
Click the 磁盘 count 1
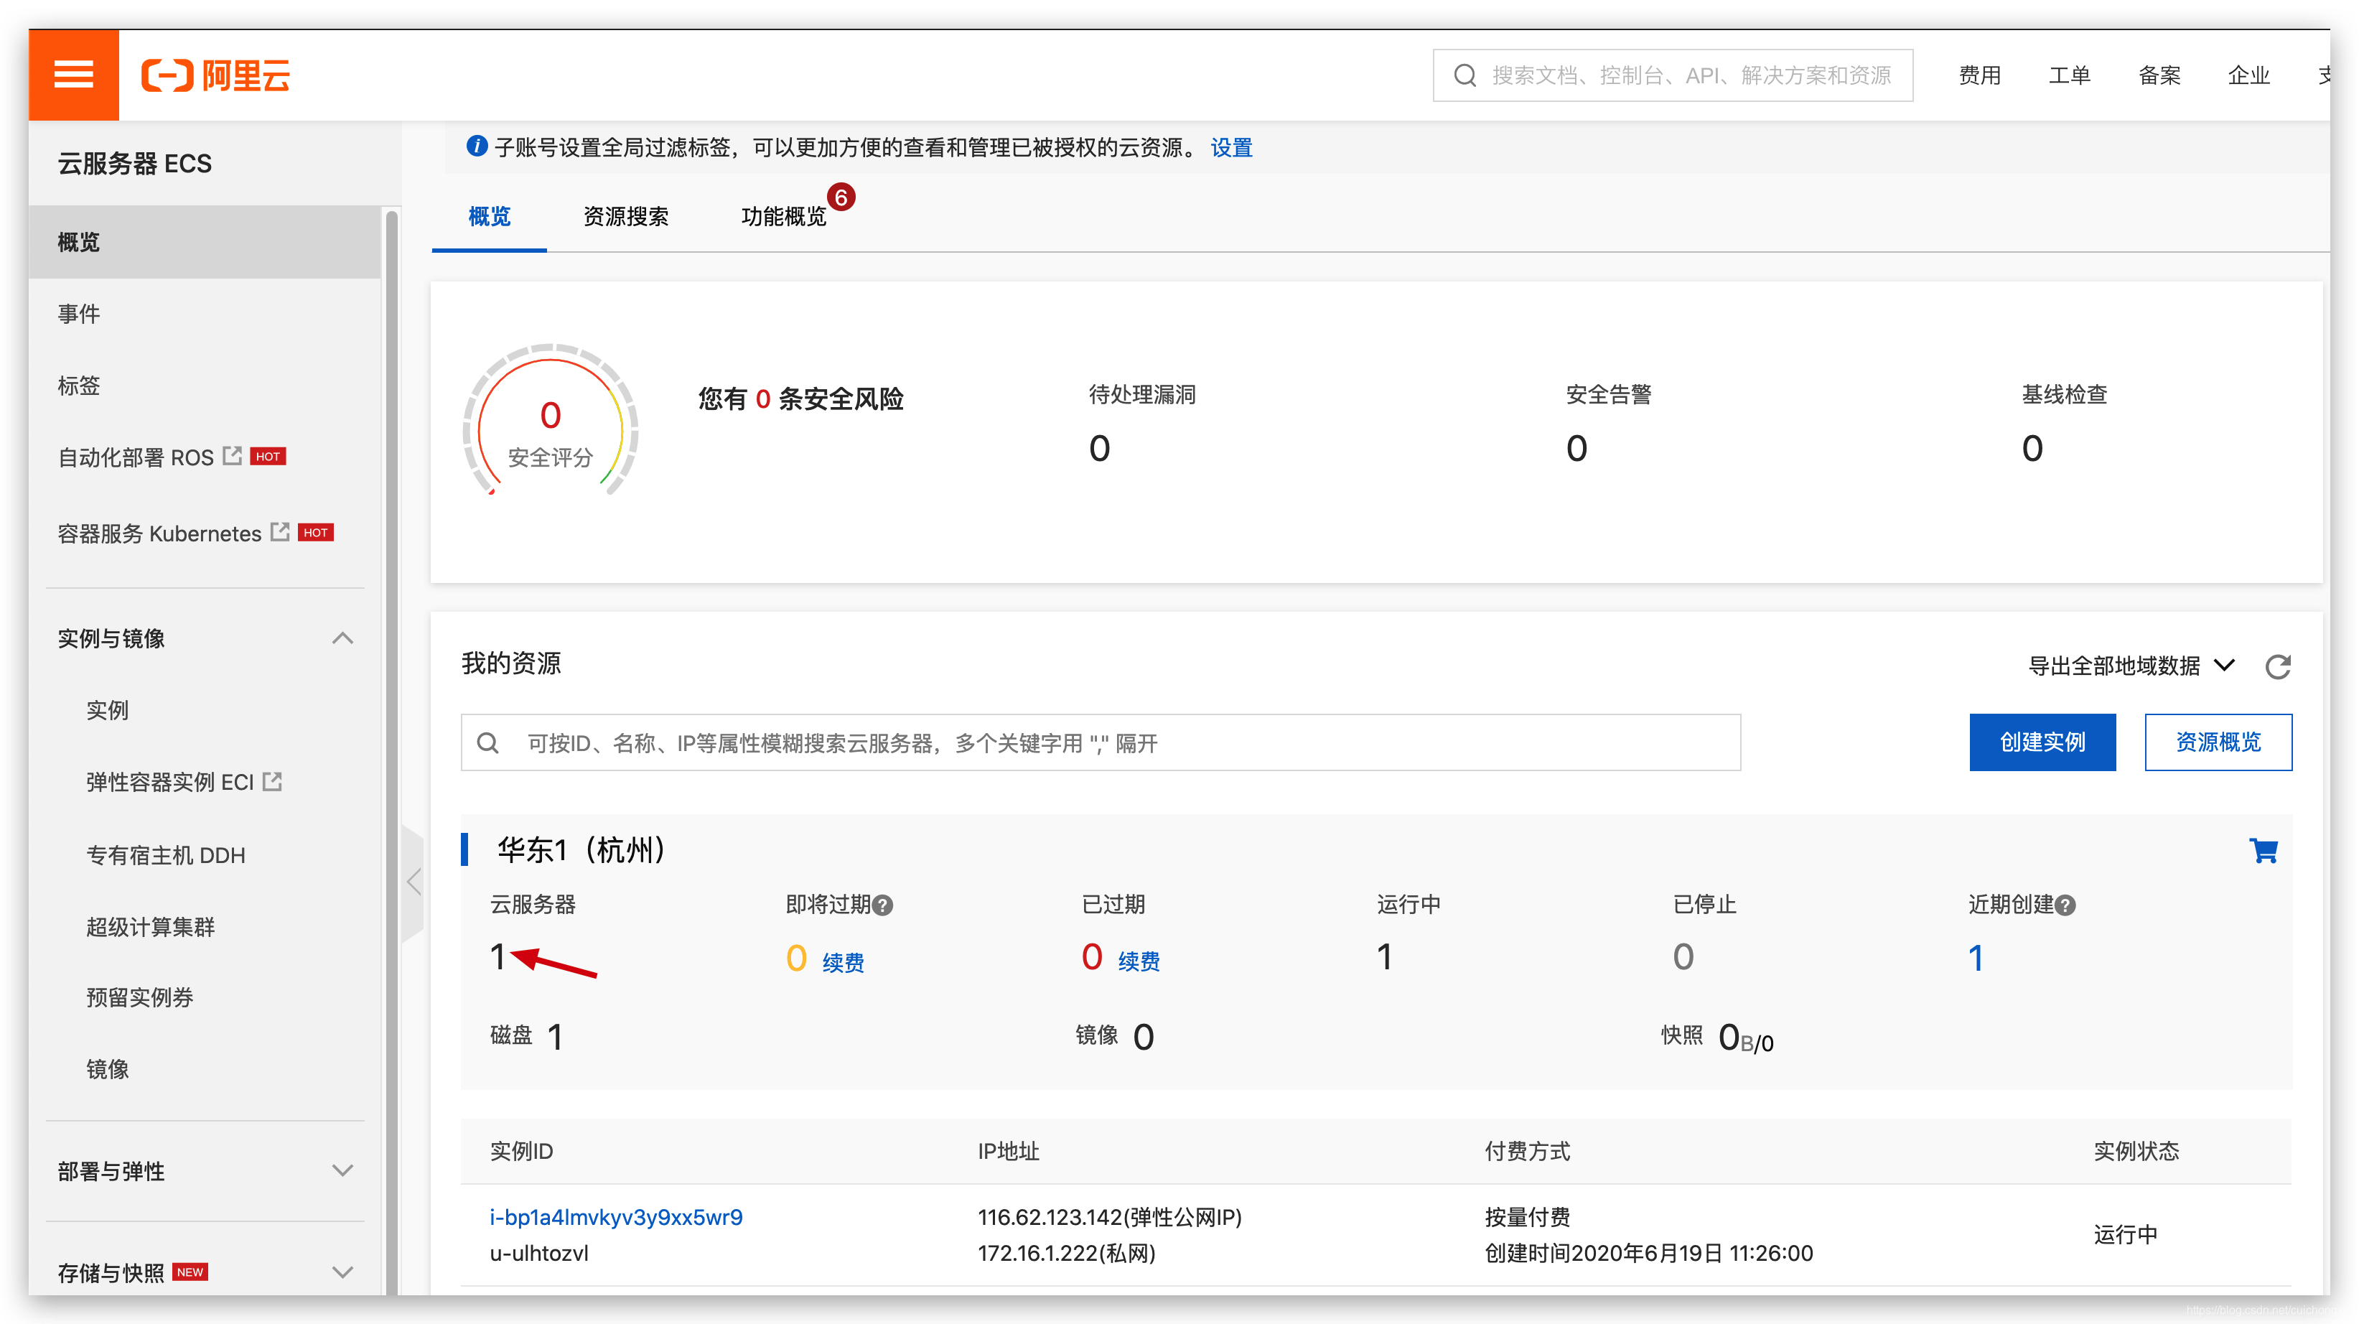tap(555, 1038)
